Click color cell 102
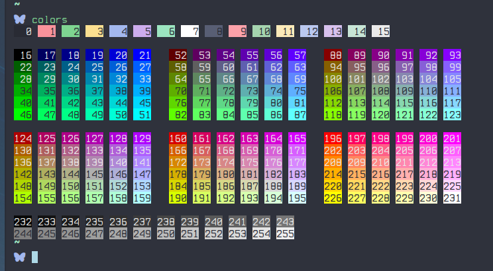The image size is (493, 271). 381,79
